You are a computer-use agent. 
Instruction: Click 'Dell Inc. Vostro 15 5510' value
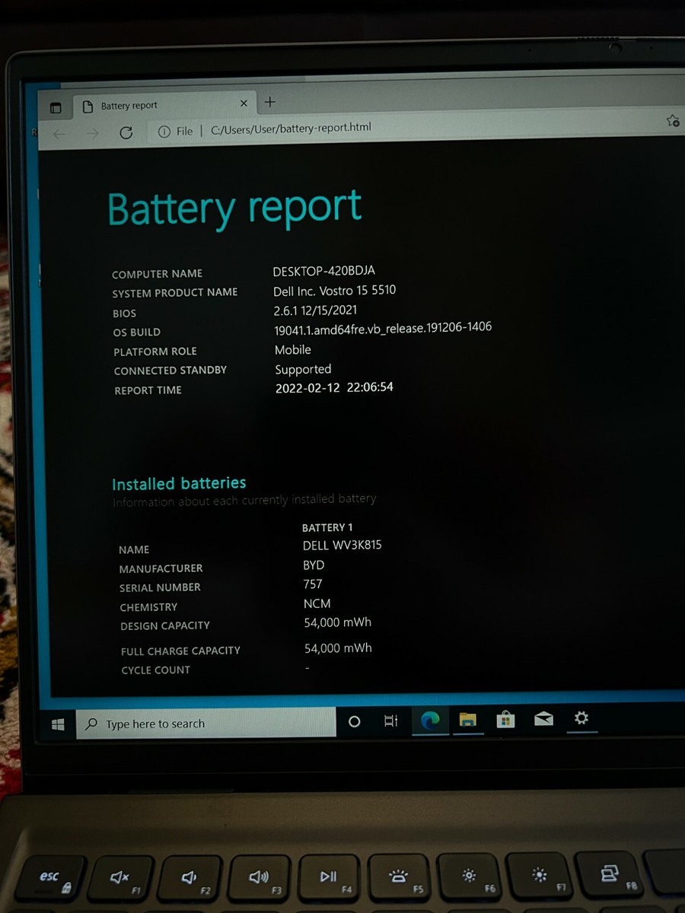[x=335, y=291]
